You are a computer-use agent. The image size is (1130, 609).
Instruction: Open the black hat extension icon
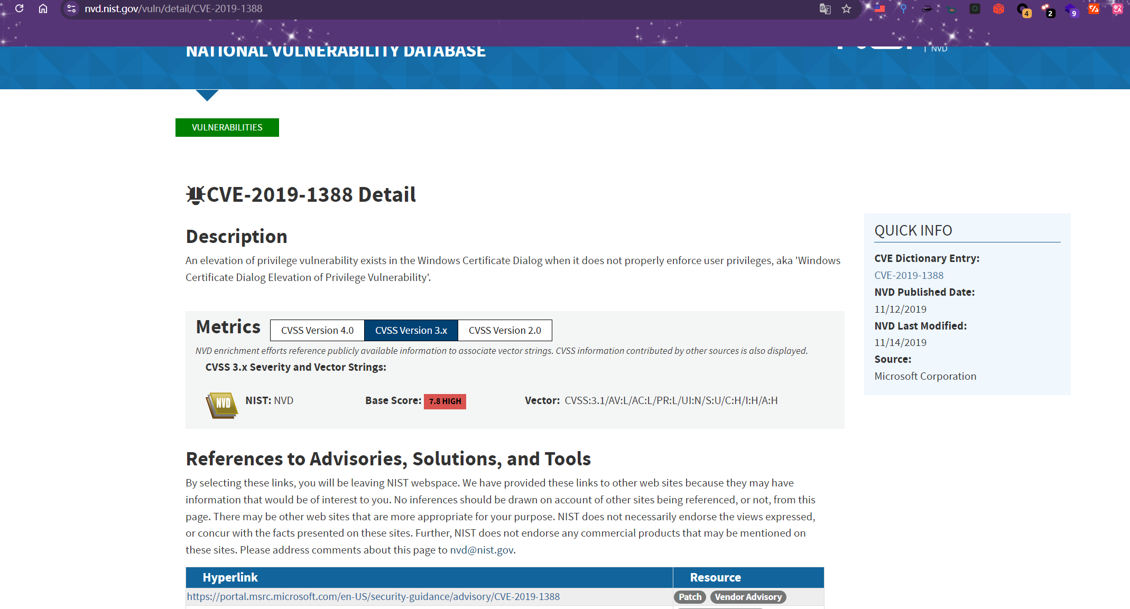point(927,8)
